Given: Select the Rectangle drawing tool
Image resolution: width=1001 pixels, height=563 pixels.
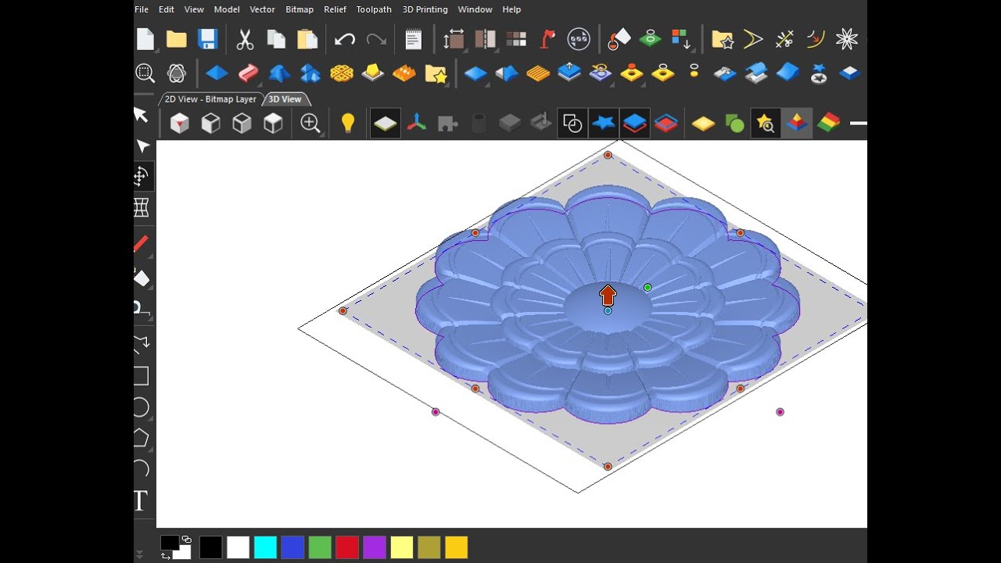Looking at the screenshot, I should pyautogui.click(x=141, y=376).
